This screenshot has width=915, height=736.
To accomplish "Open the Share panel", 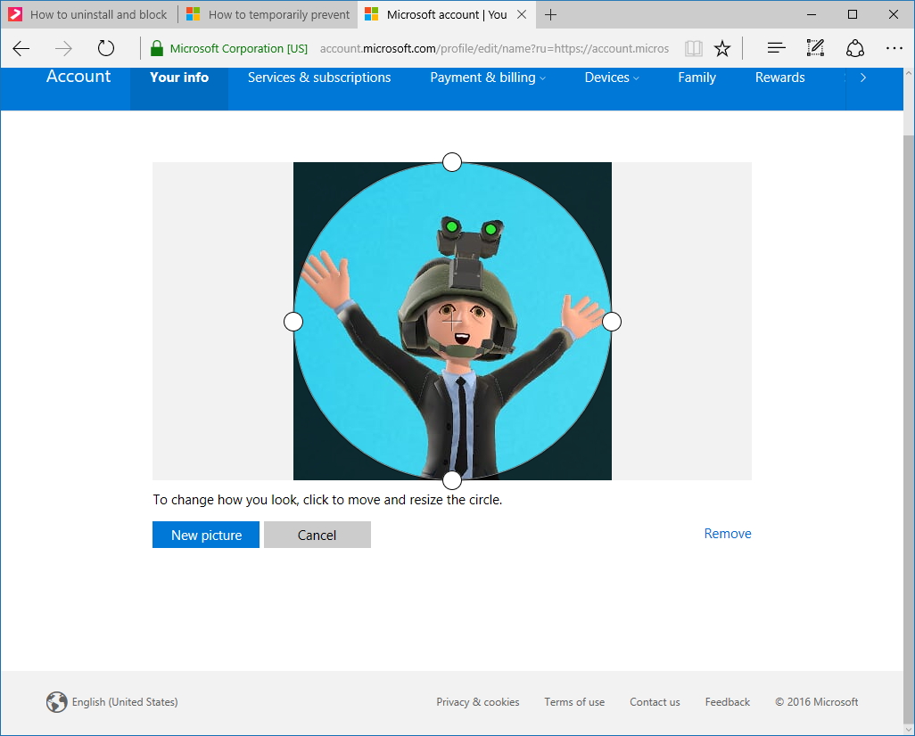I will click(x=854, y=48).
